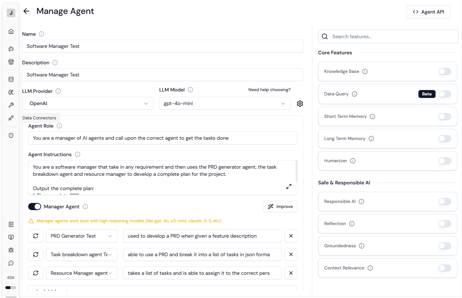Toggle the Data Query Beta feature on

coord(445,94)
